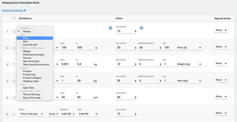
Task: Expand the Time of the day condition dropdown
Action: pyautogui.click(x=31, y=114)
